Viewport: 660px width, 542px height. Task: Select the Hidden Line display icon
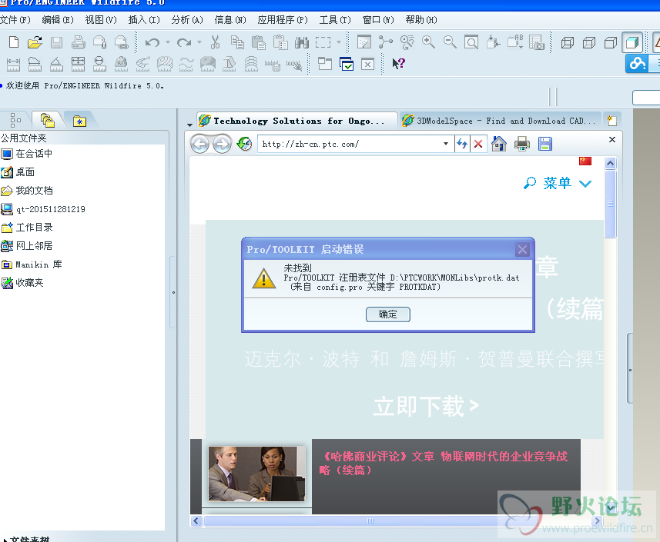[589, 42]
